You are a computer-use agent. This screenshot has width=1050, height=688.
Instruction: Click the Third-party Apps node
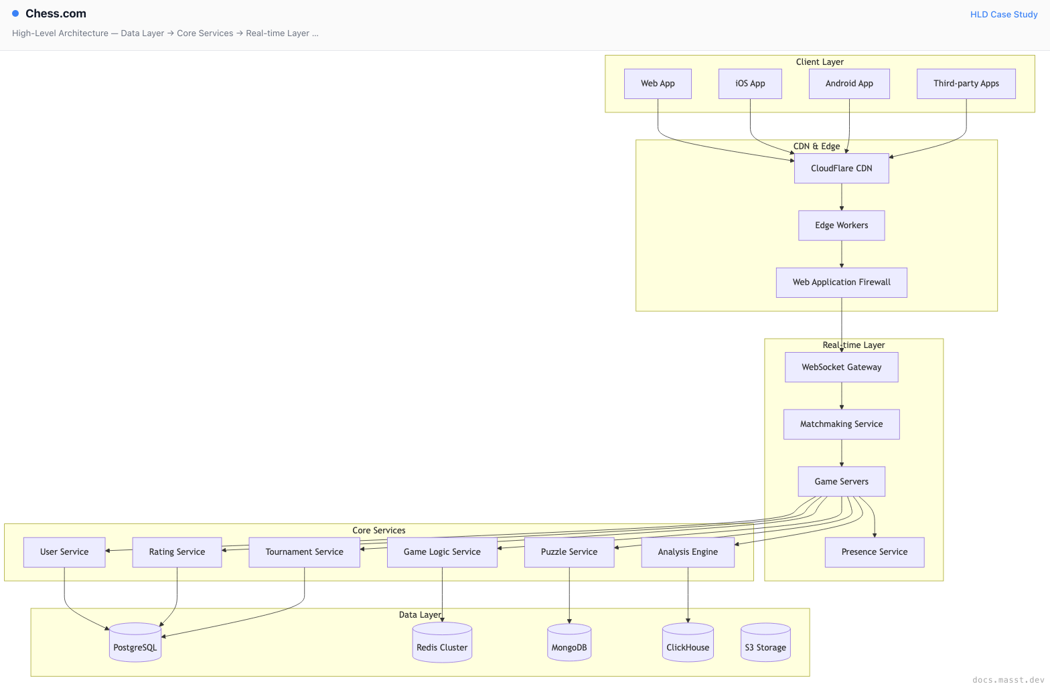click(x=966, y=84)
